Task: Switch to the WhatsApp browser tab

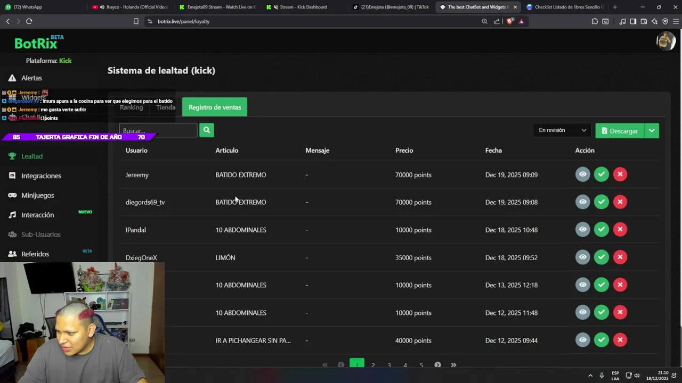Action: point(43,7)
